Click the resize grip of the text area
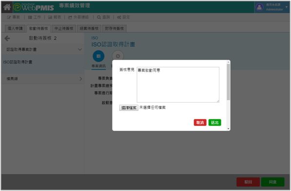Screen dimensions: 291x191 coord(218,101)
